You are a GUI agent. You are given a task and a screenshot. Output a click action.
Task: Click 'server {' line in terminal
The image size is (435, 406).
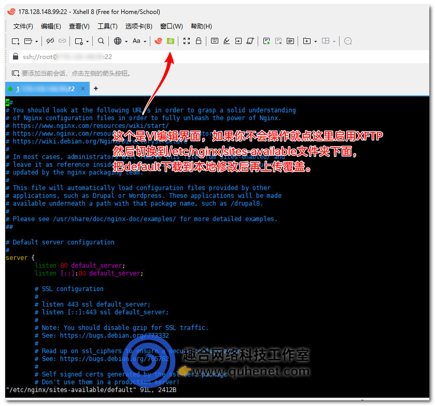[20, 258]
